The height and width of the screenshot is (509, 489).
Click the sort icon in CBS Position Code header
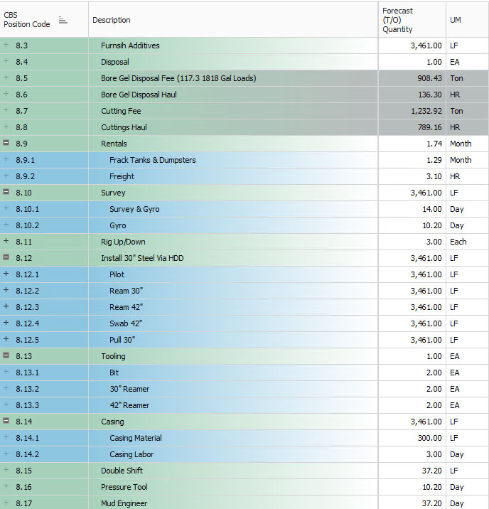(x=63, y=21)
